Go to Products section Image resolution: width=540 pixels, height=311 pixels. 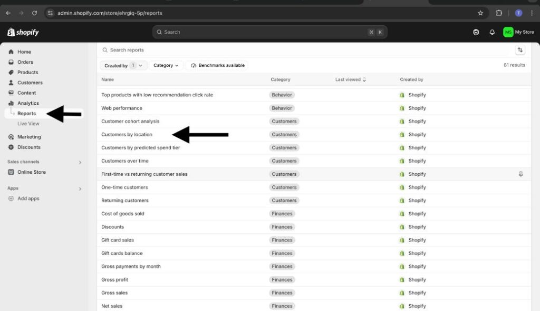[x=27, y=73]
